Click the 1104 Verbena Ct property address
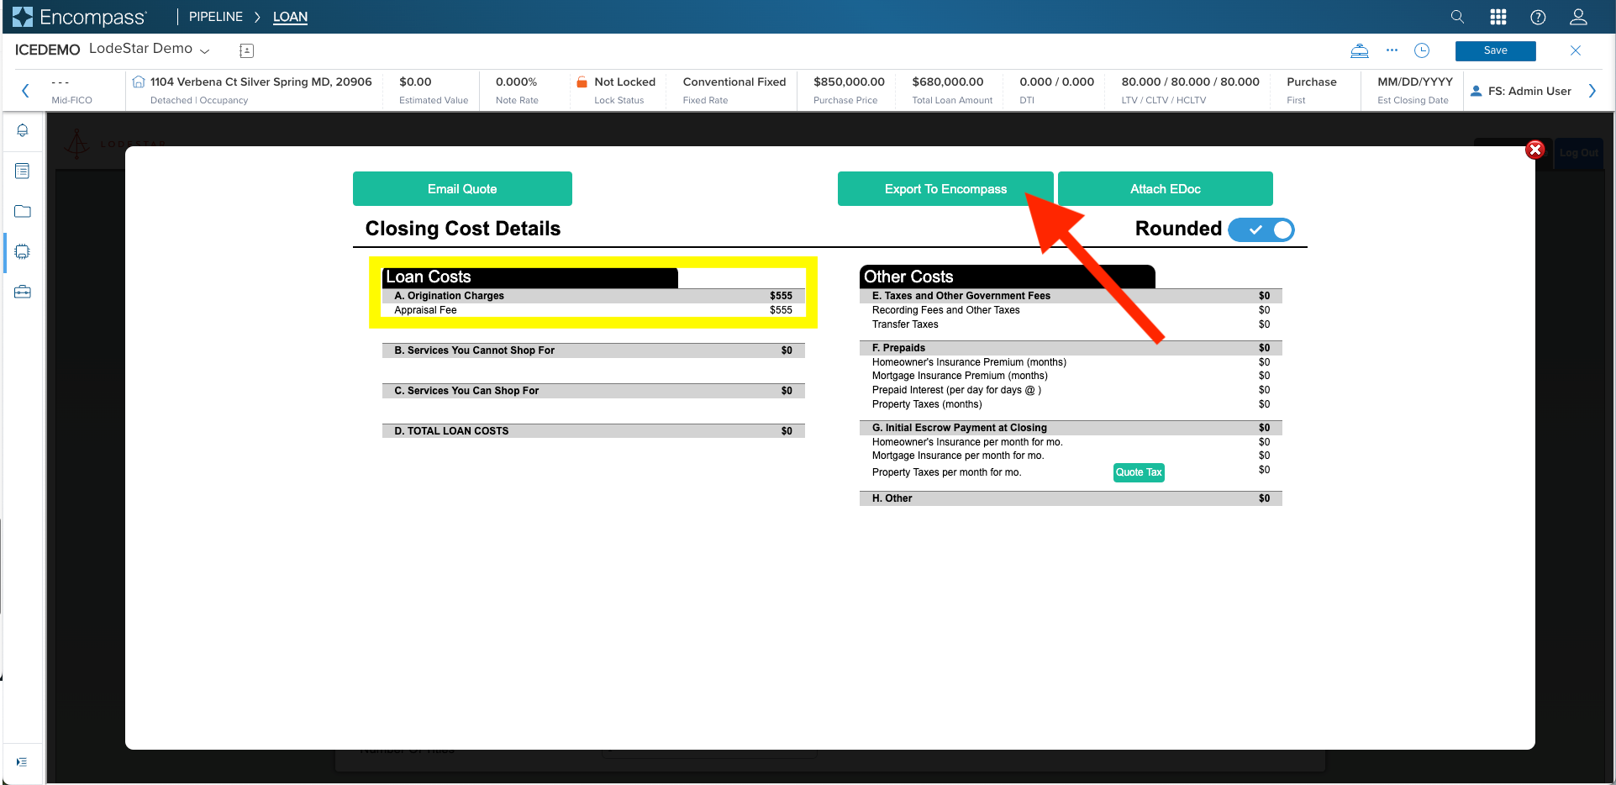Screen dimensions: 1616x785 (261, 82)
